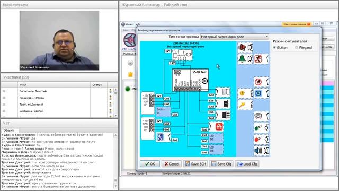The image size is (339, 191).
Task: Select the motor relay block above controller
Action: click(182, 55)
